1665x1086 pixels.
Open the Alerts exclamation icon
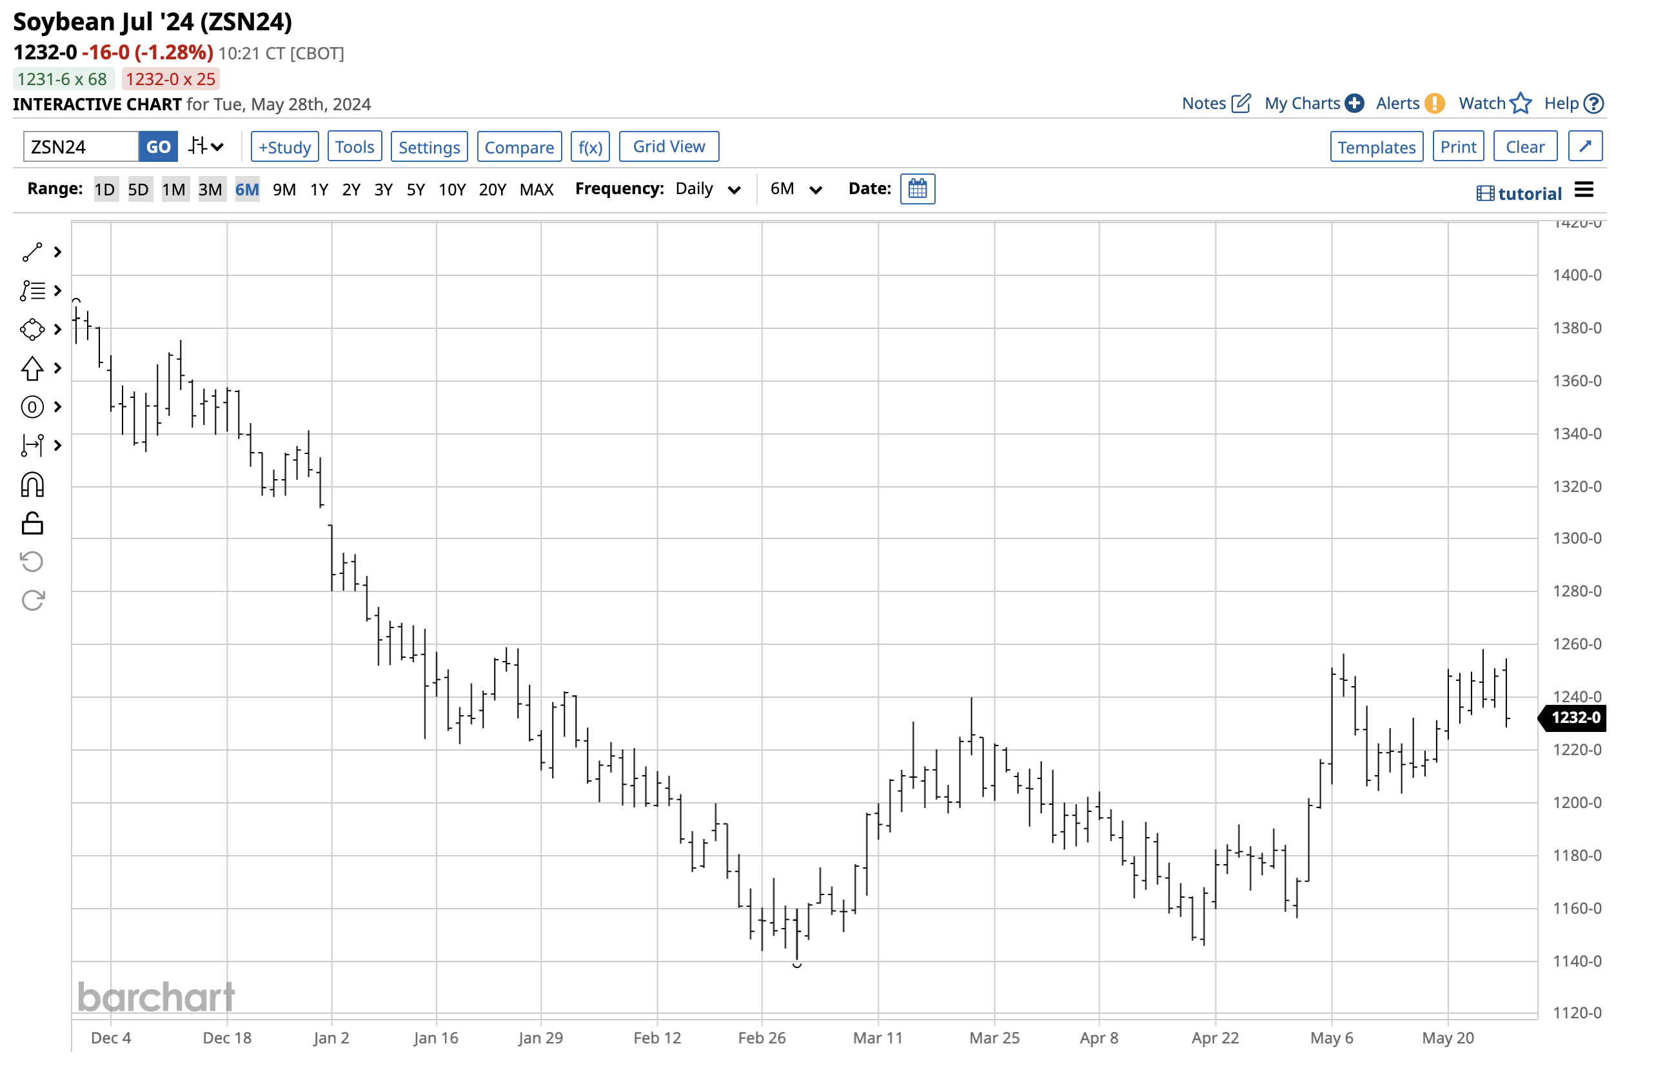coord(1435,104)
